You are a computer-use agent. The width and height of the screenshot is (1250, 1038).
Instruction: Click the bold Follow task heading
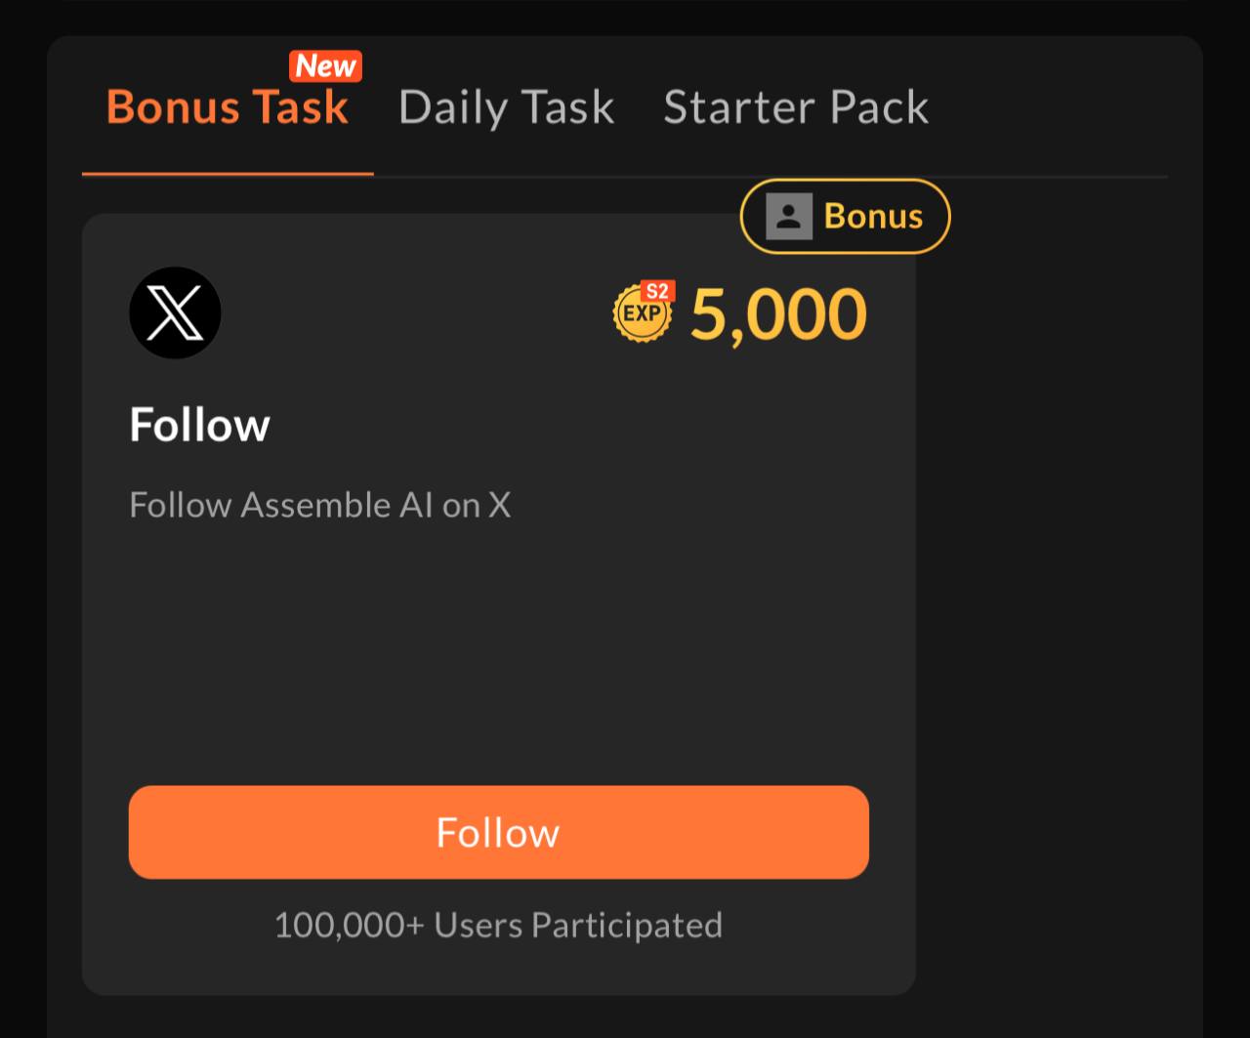pyautogui.click(x=199, y=425)
